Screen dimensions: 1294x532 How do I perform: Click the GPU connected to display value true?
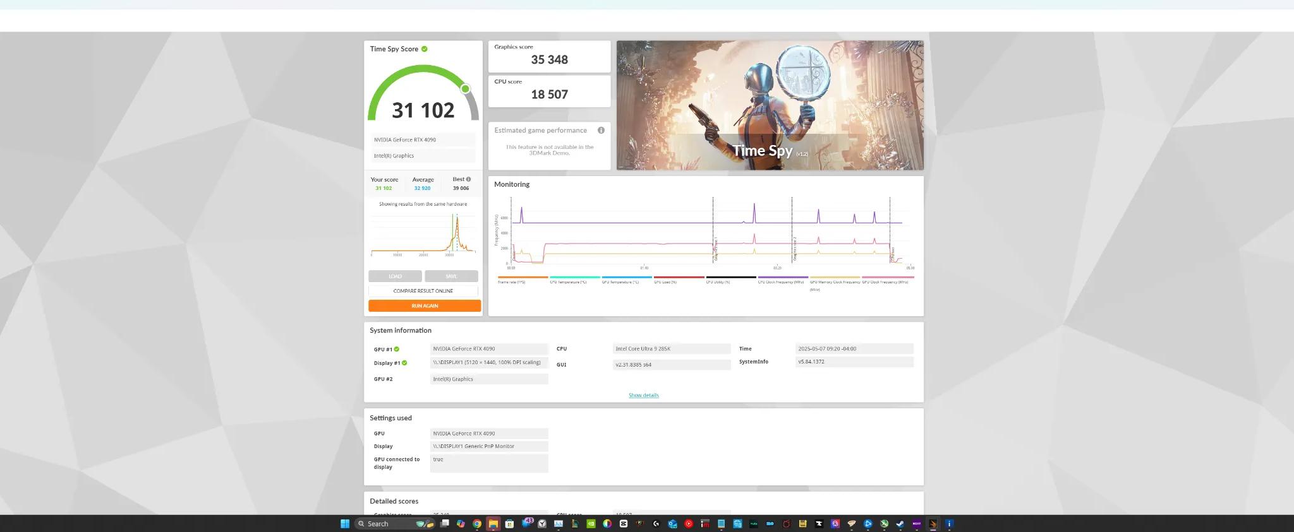coord(489,463)
